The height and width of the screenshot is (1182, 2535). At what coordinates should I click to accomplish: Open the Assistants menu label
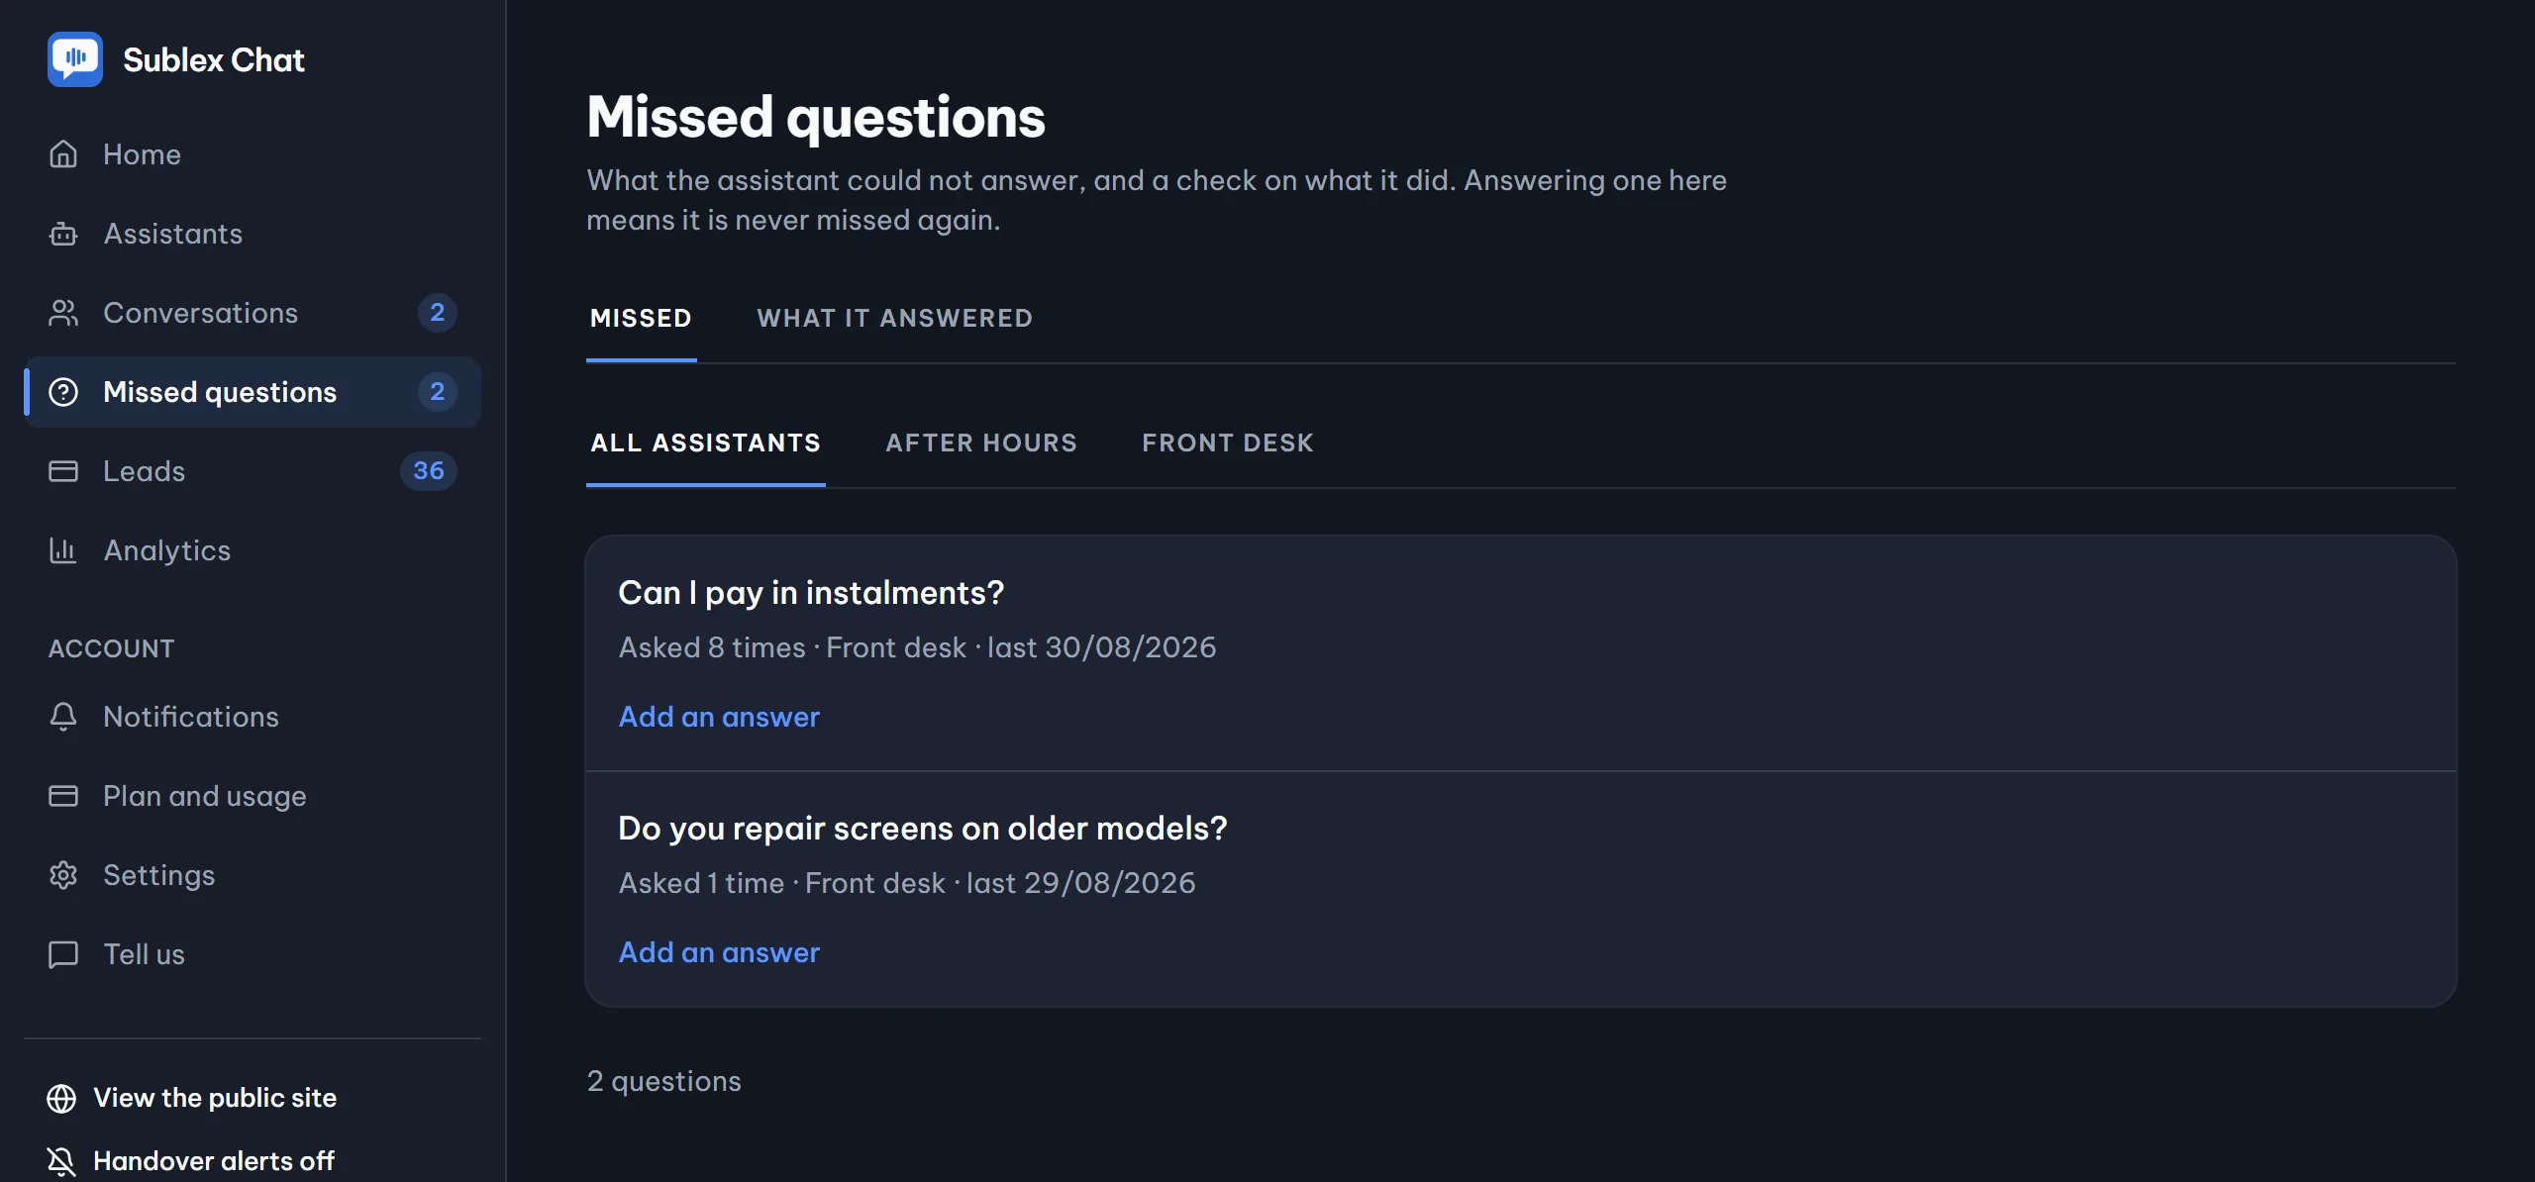point(173,234)
